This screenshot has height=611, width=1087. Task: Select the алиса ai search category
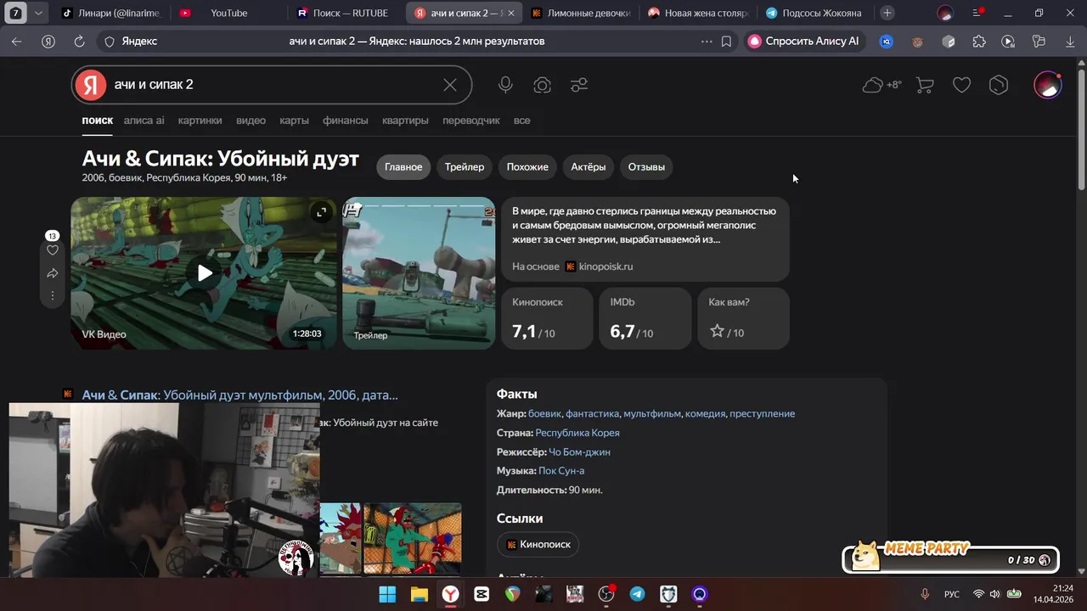point(144,121)
